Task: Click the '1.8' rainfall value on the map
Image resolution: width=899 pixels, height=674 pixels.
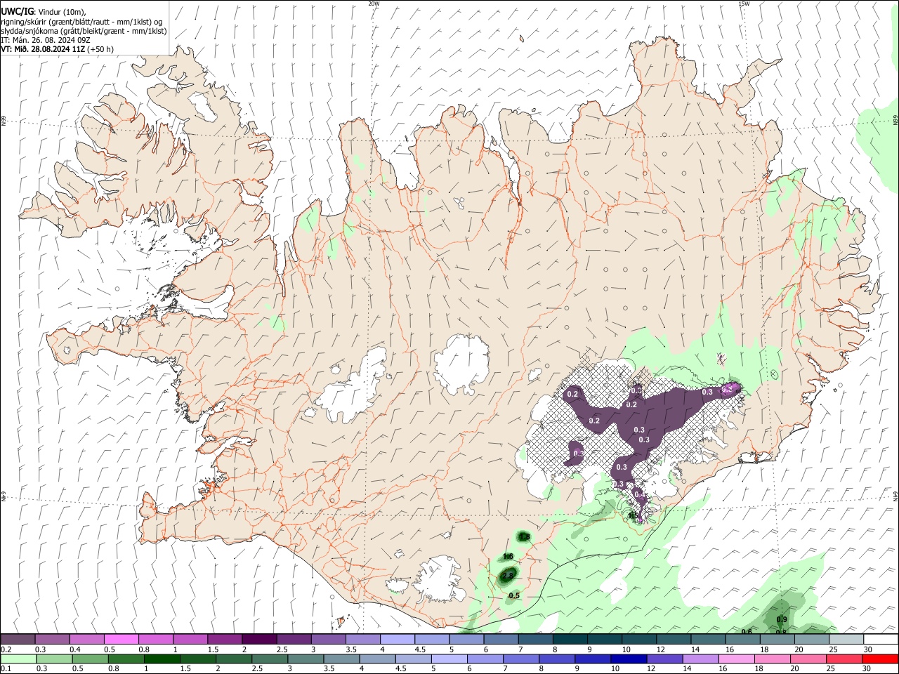Action: [x=524, y=537]
